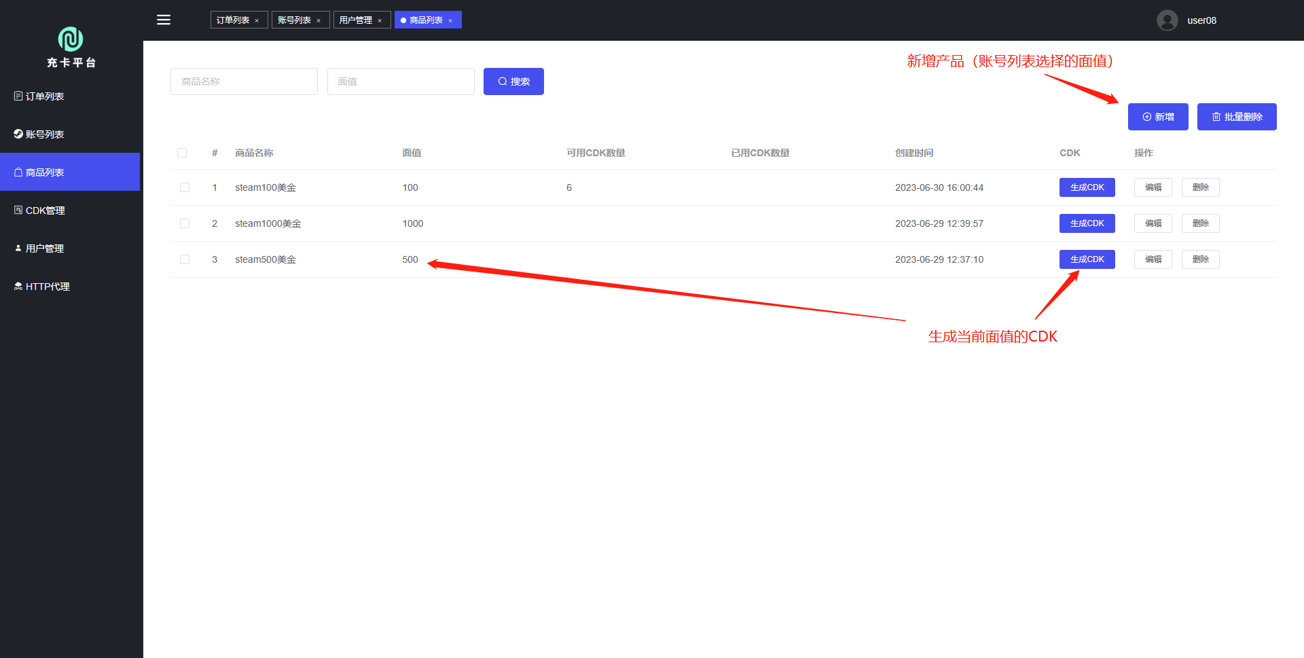The width and height of the screenshot is (1304, 658).
Task: Focus the 商品名称 search field
Action: pyautogui.click(x=244, y=81)
